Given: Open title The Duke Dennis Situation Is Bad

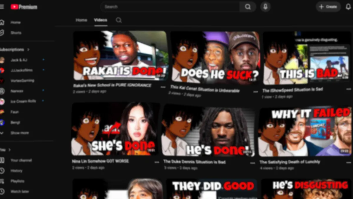Looking at the screenshot, I should point(195,162).
